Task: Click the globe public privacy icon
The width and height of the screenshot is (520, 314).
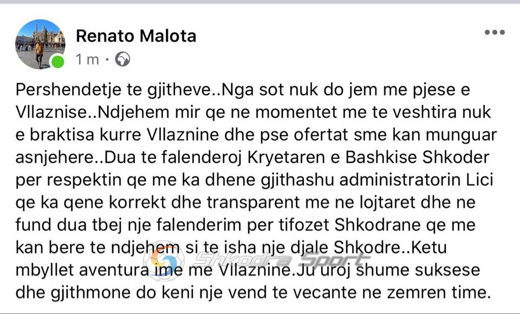Action: 122,59
